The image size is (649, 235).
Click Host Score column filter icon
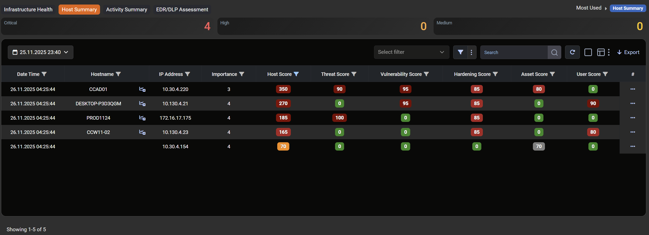296,74
